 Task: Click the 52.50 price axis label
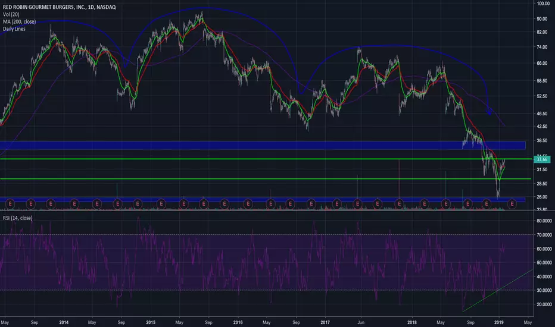(x=542, y=96)
